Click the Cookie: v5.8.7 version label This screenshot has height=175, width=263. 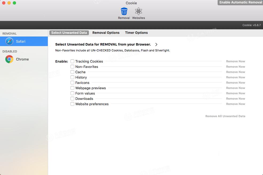[252, 25]
